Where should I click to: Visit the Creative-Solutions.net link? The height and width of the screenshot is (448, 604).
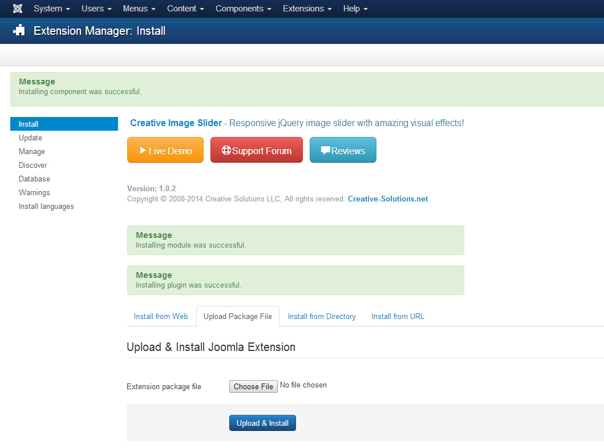[x=388, y=199]
